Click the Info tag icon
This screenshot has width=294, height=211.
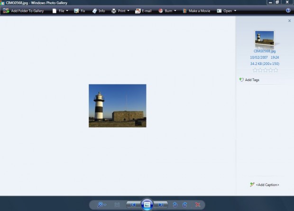94,11
